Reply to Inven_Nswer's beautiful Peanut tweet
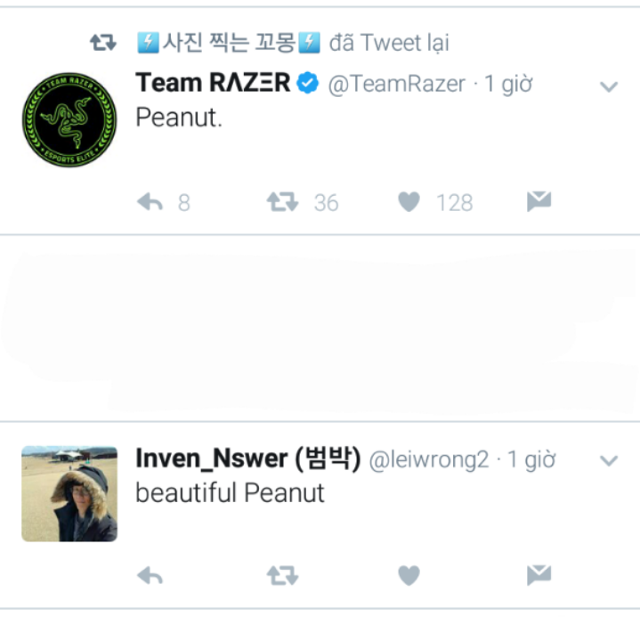This screenshot has width=640, height=617. tap(150, 576)
